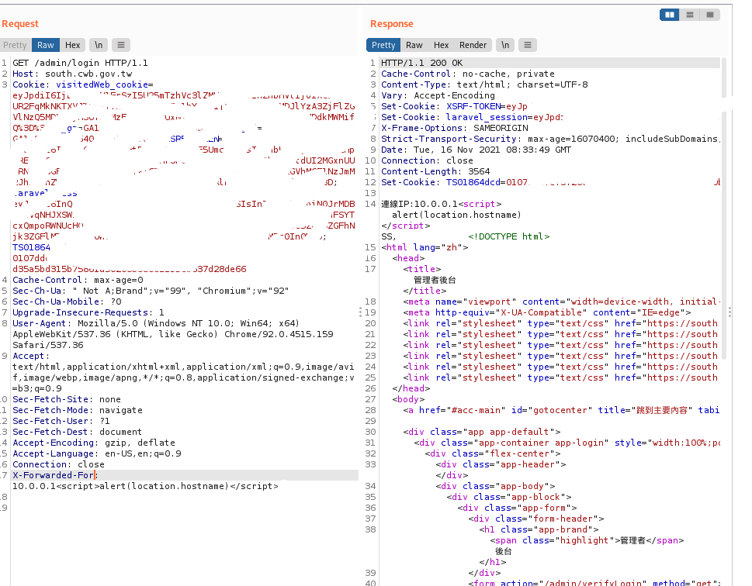Open Response panel hamburger options menu

pyautogui.click(x=528, y=45)
